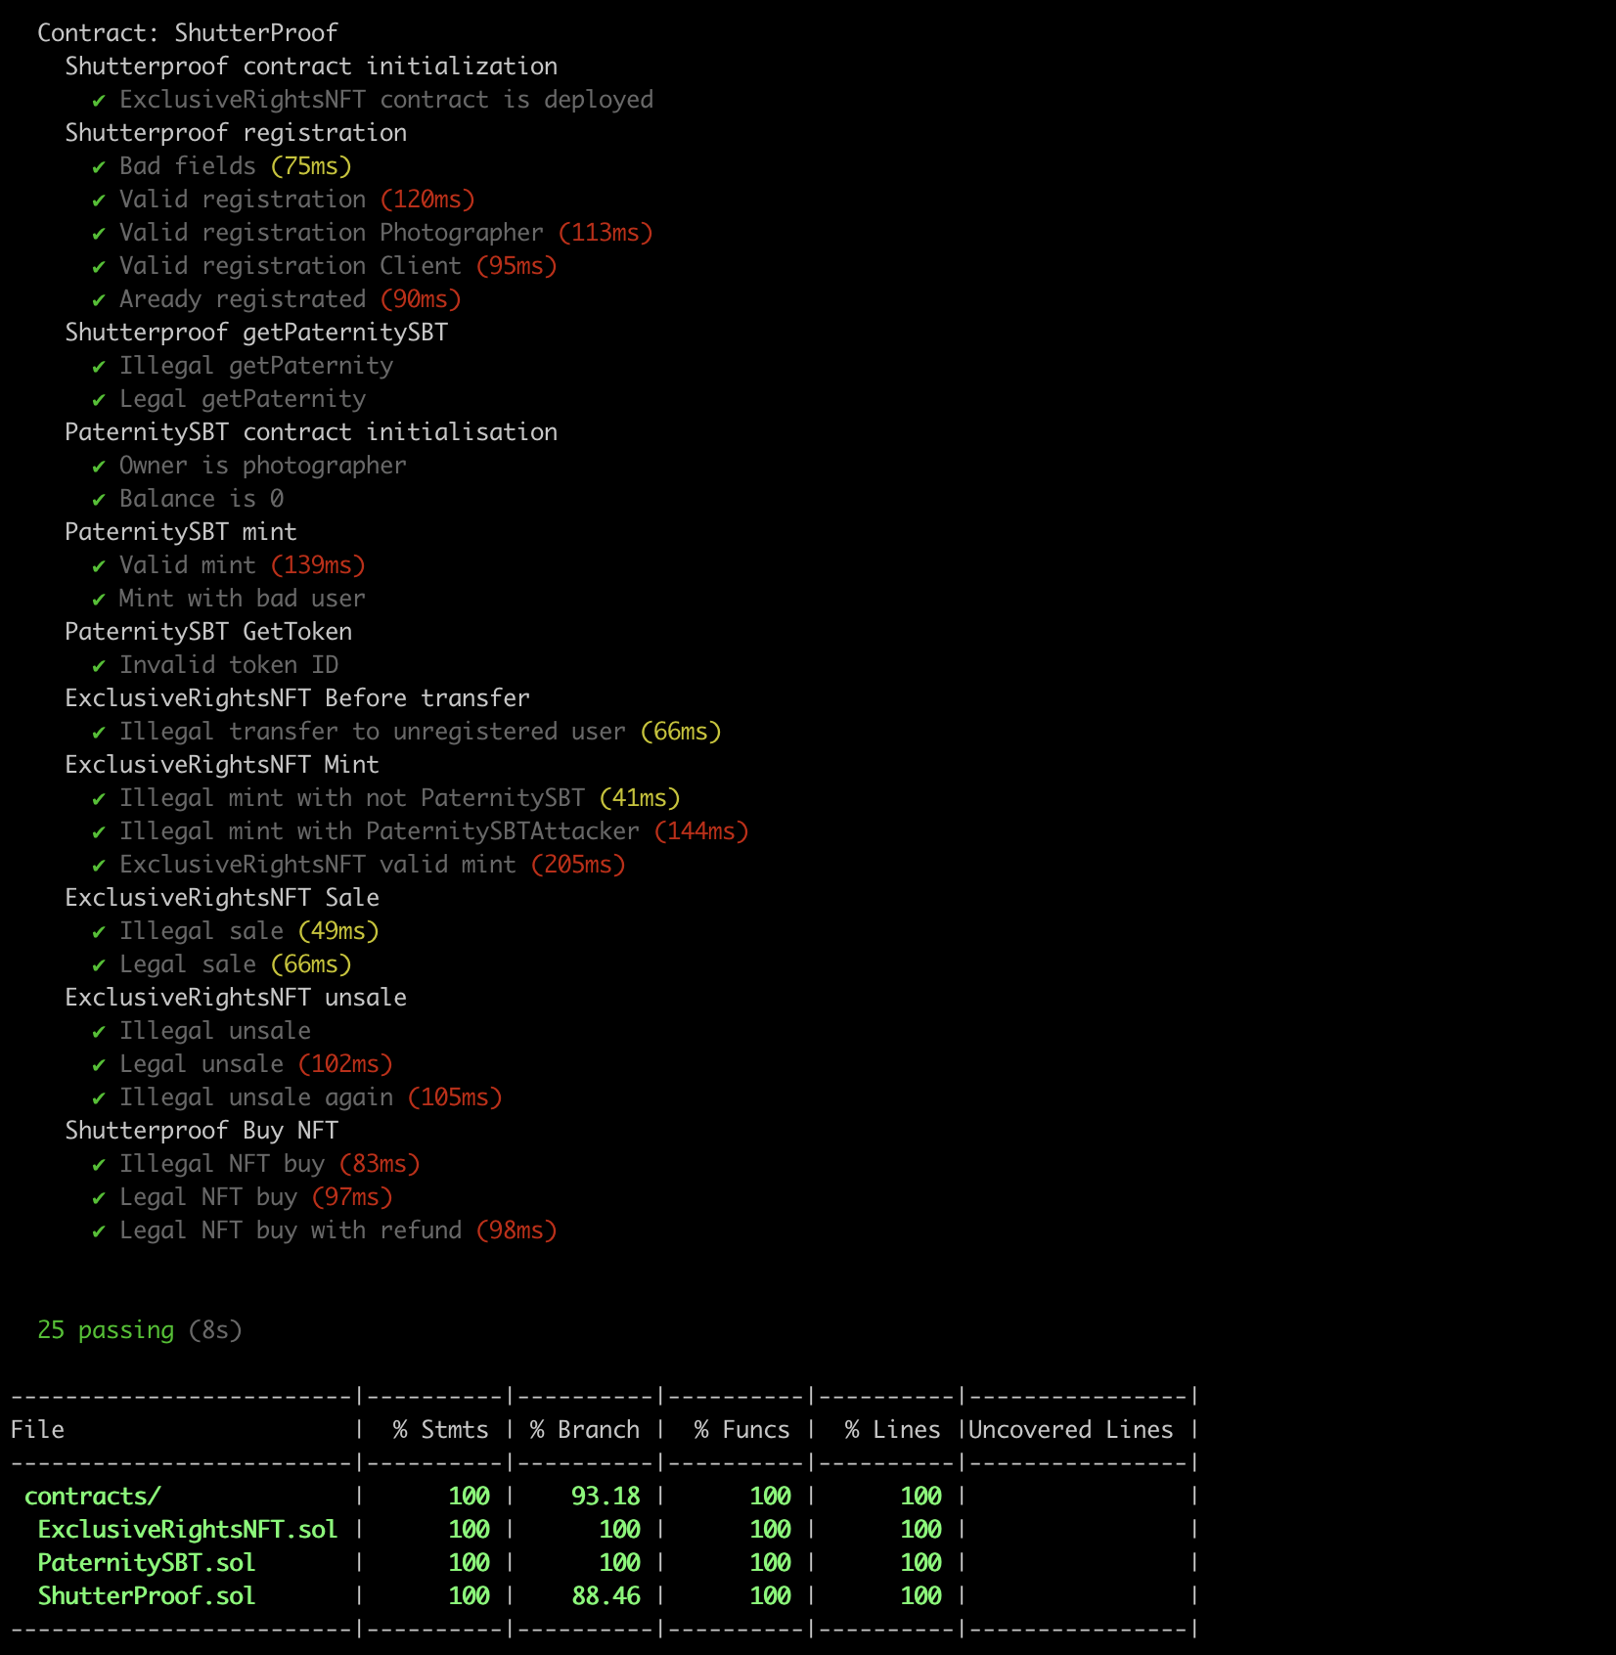Select 'ExclusiveRightsNFT Sale' suite heading
Viewport: 1616px width, 1655px height.
(222, 898)
